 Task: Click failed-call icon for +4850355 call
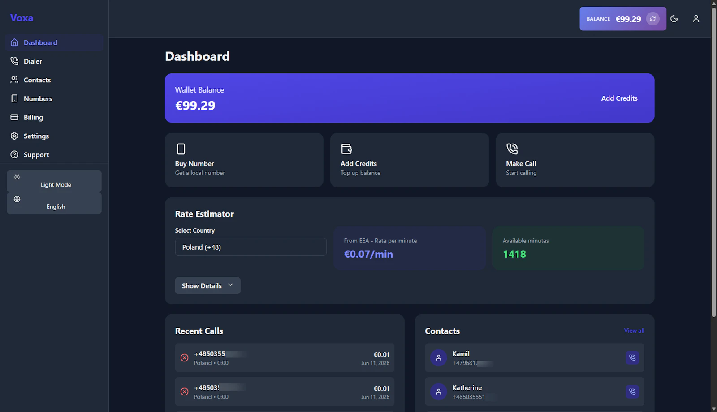(x=184, y=358)
